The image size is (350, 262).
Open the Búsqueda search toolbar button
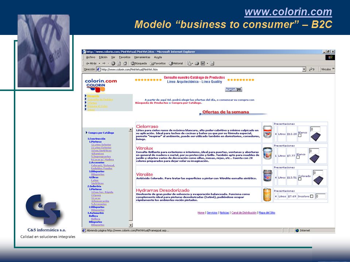139,63
